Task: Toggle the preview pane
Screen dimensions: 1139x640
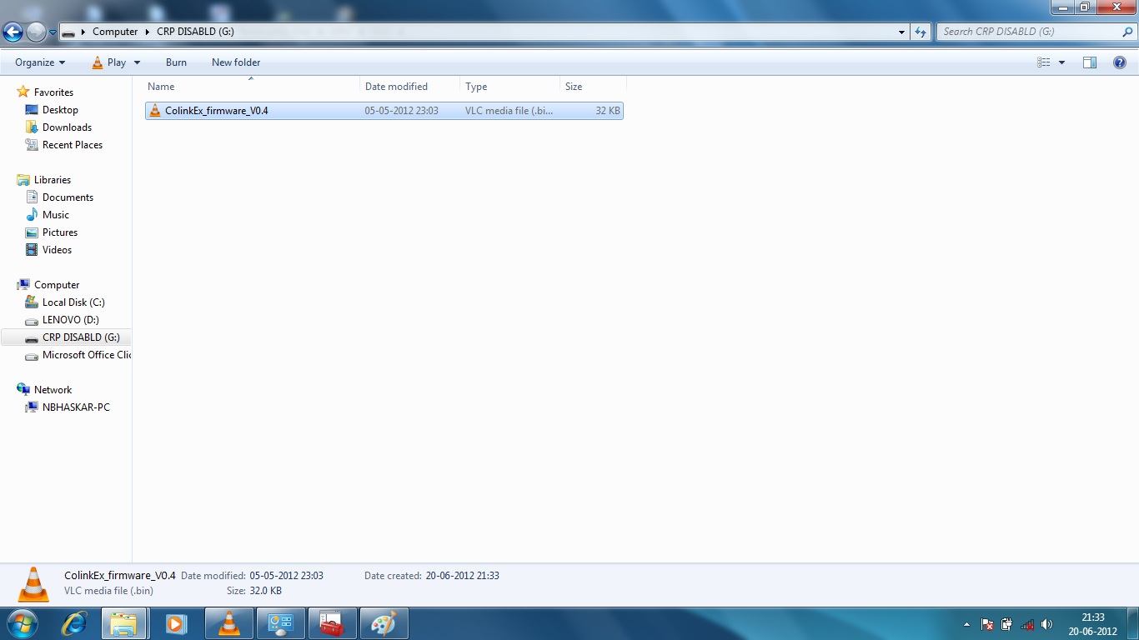Action: pyautogui.click(x=1089, y=62)
